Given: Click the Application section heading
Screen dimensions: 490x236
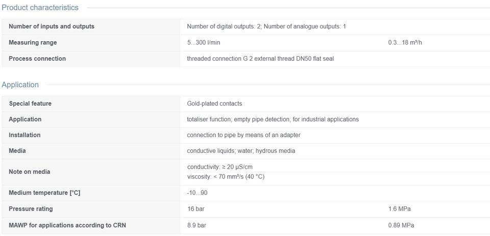Looking at the screenshot, I should tap(20, 85).
